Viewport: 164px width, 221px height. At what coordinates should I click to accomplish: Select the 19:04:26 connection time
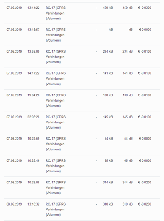[x=34, y=95]
